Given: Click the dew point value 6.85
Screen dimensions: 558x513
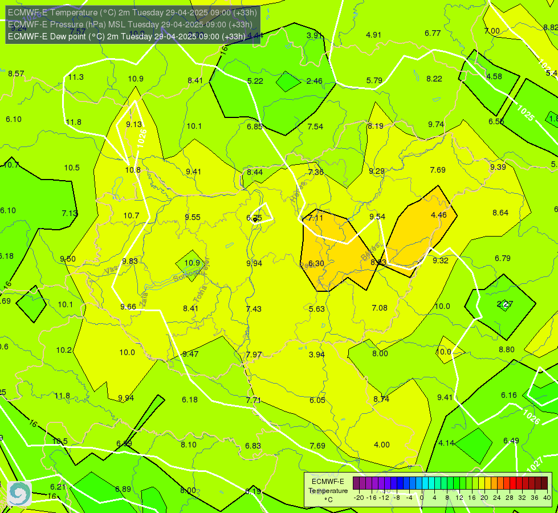Looking at the screenshot, I should [x=255, y=127].
